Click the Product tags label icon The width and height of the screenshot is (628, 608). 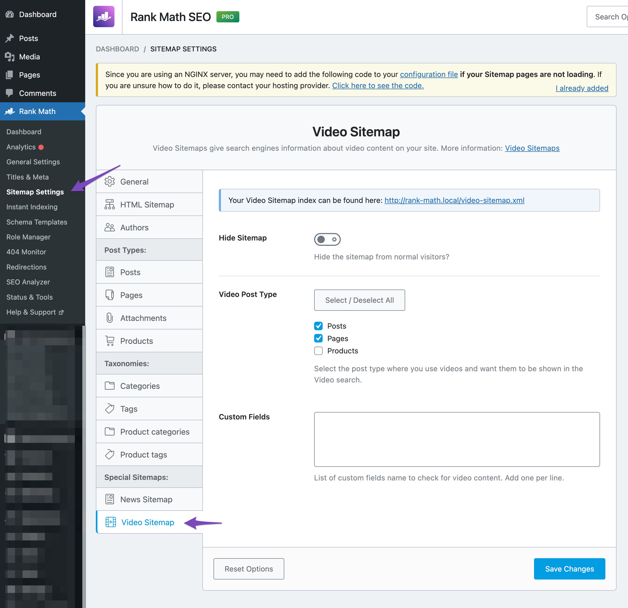tap(110, 455)
